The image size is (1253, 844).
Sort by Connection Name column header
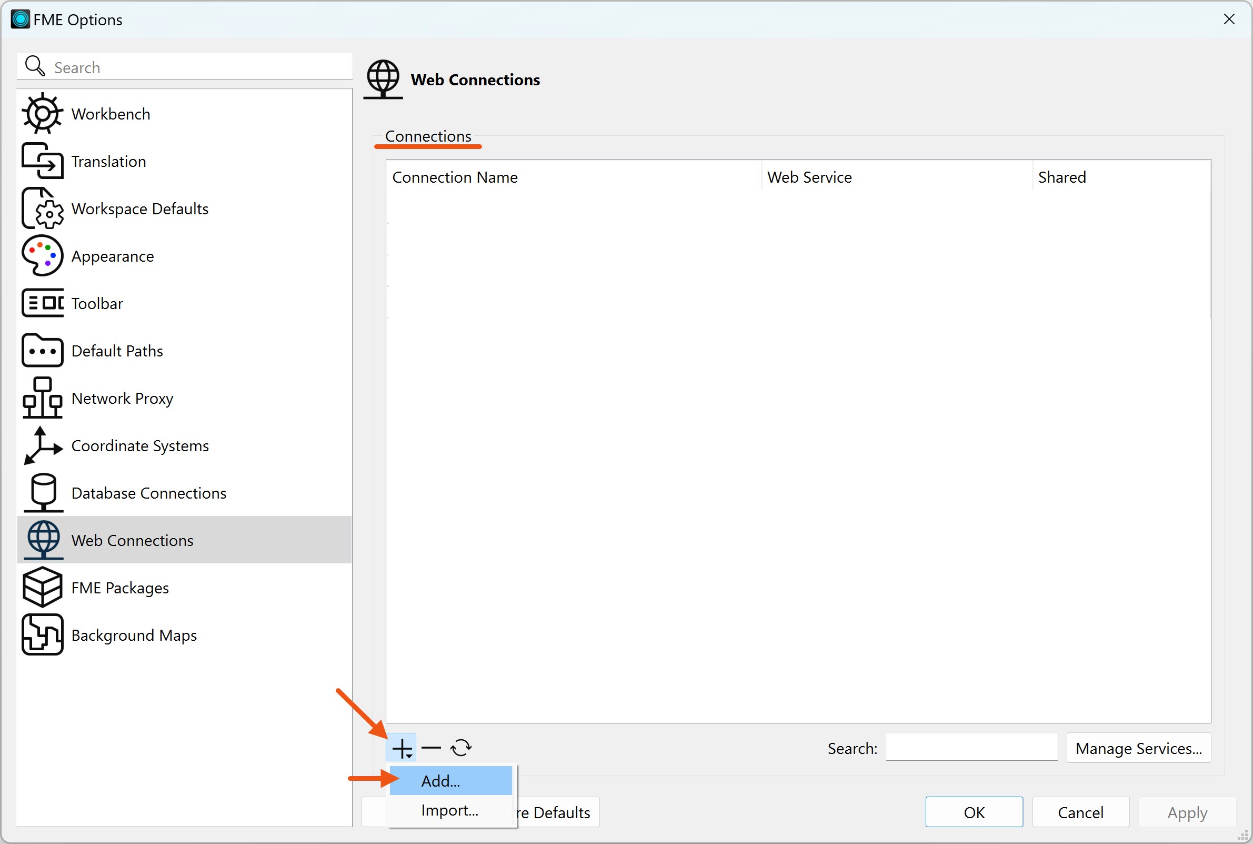tap(574, 177)
